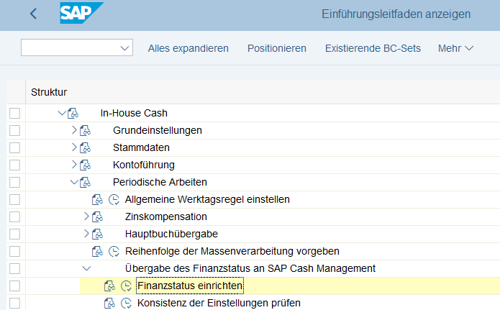This screenshot has height=310, width=500.
Task: Click the In-House Cash node icon
Action: (x=73, y=113)
